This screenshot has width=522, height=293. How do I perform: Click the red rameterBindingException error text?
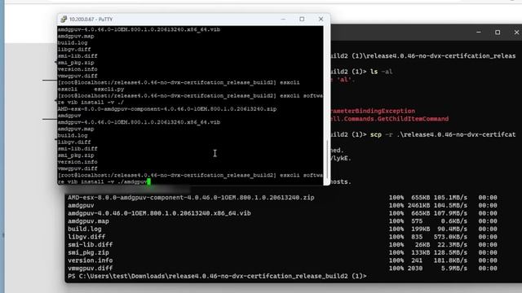[x=373, y=111]
